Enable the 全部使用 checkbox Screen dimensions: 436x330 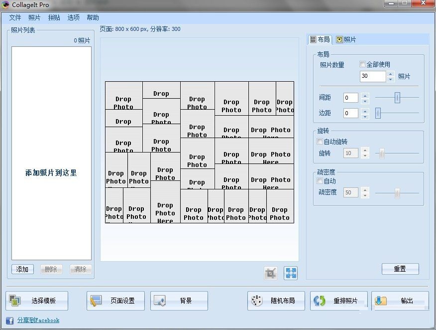362,64
